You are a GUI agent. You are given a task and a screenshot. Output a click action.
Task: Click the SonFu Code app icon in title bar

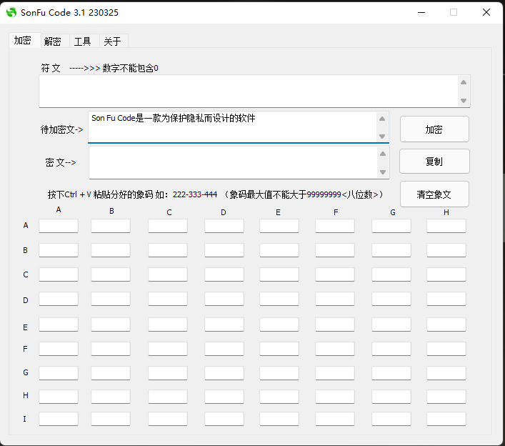(11, 12)
